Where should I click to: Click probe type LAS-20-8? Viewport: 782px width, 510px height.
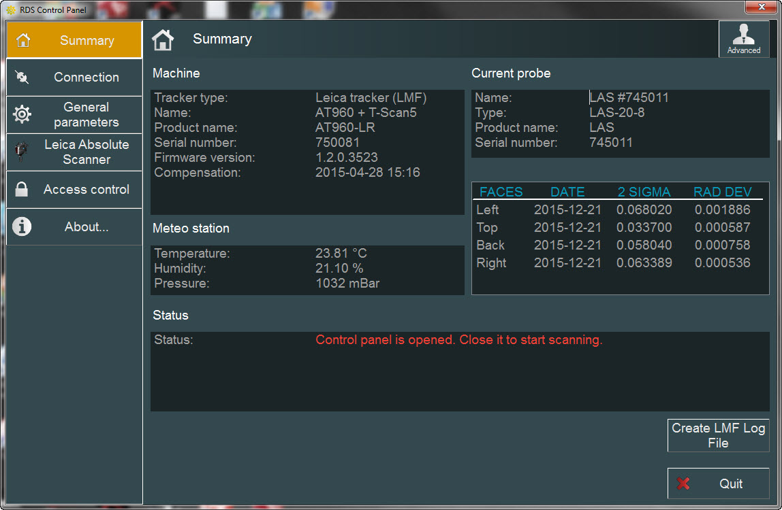click(616, 113)
